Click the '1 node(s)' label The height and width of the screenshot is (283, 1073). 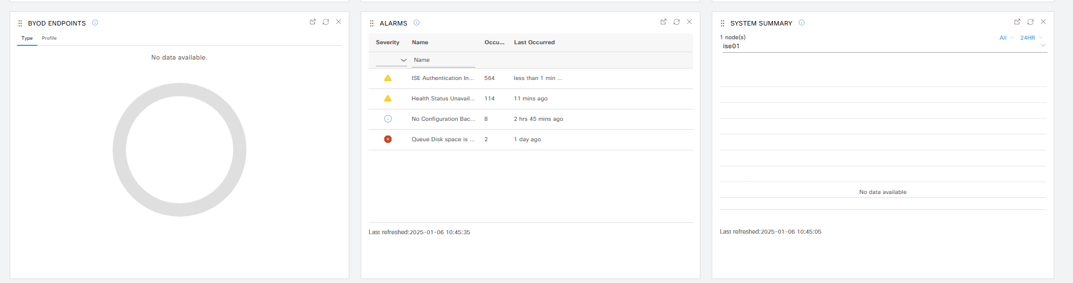733,37
